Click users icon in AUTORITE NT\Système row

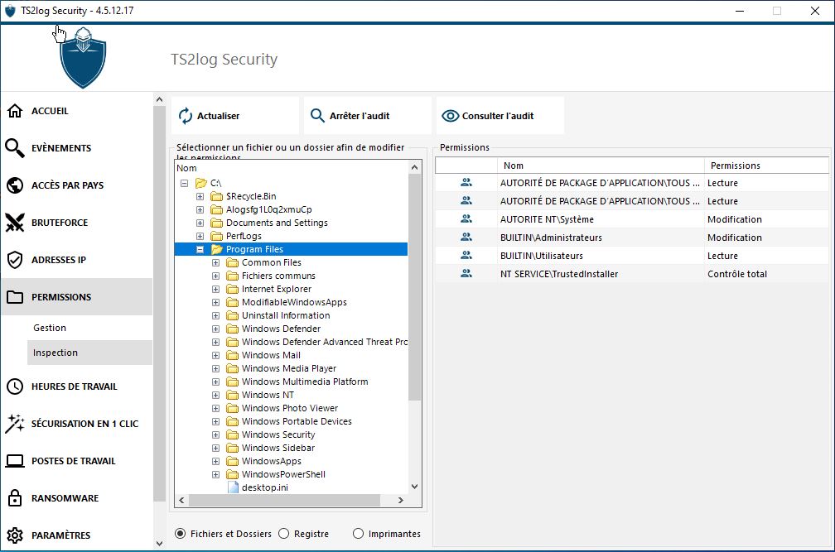466,218
